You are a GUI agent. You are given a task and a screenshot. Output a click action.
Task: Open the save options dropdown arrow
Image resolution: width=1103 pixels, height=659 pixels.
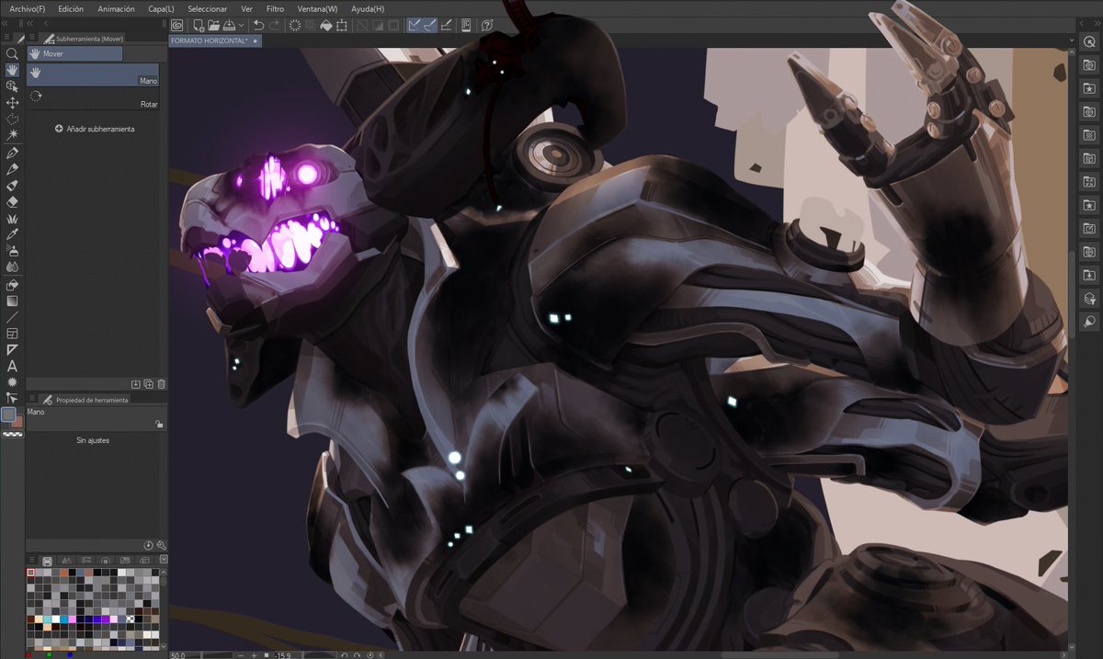click(241, 26)
